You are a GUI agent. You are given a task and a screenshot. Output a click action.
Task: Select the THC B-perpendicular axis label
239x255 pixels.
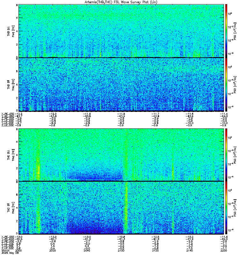coord(9,155)
